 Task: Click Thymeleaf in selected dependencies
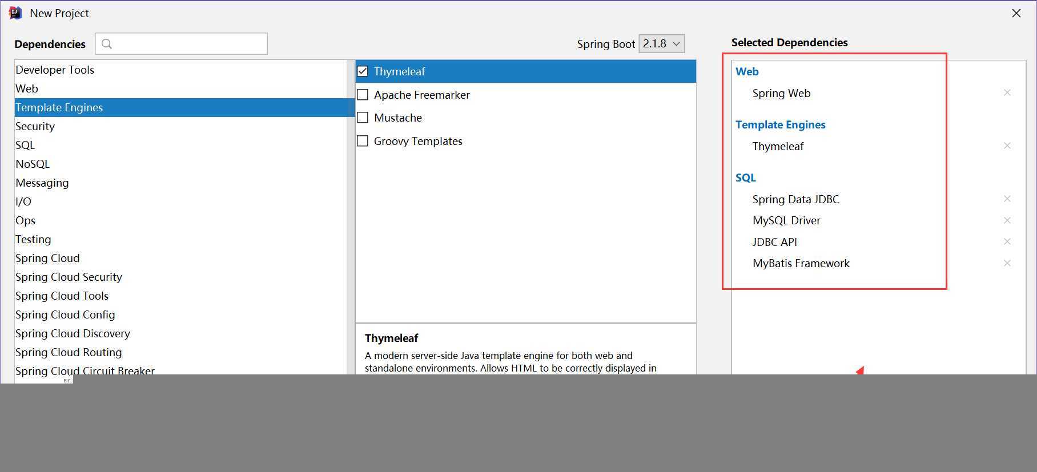pos(778,146)
